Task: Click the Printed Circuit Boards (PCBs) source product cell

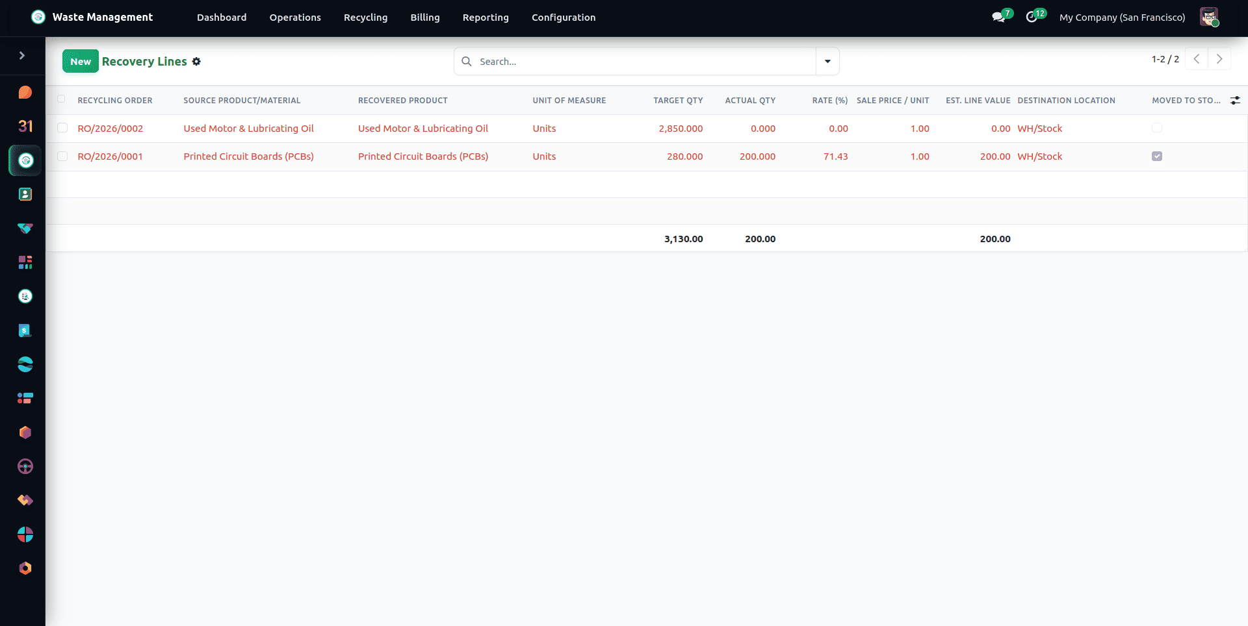Action: [x=249, y=156]
